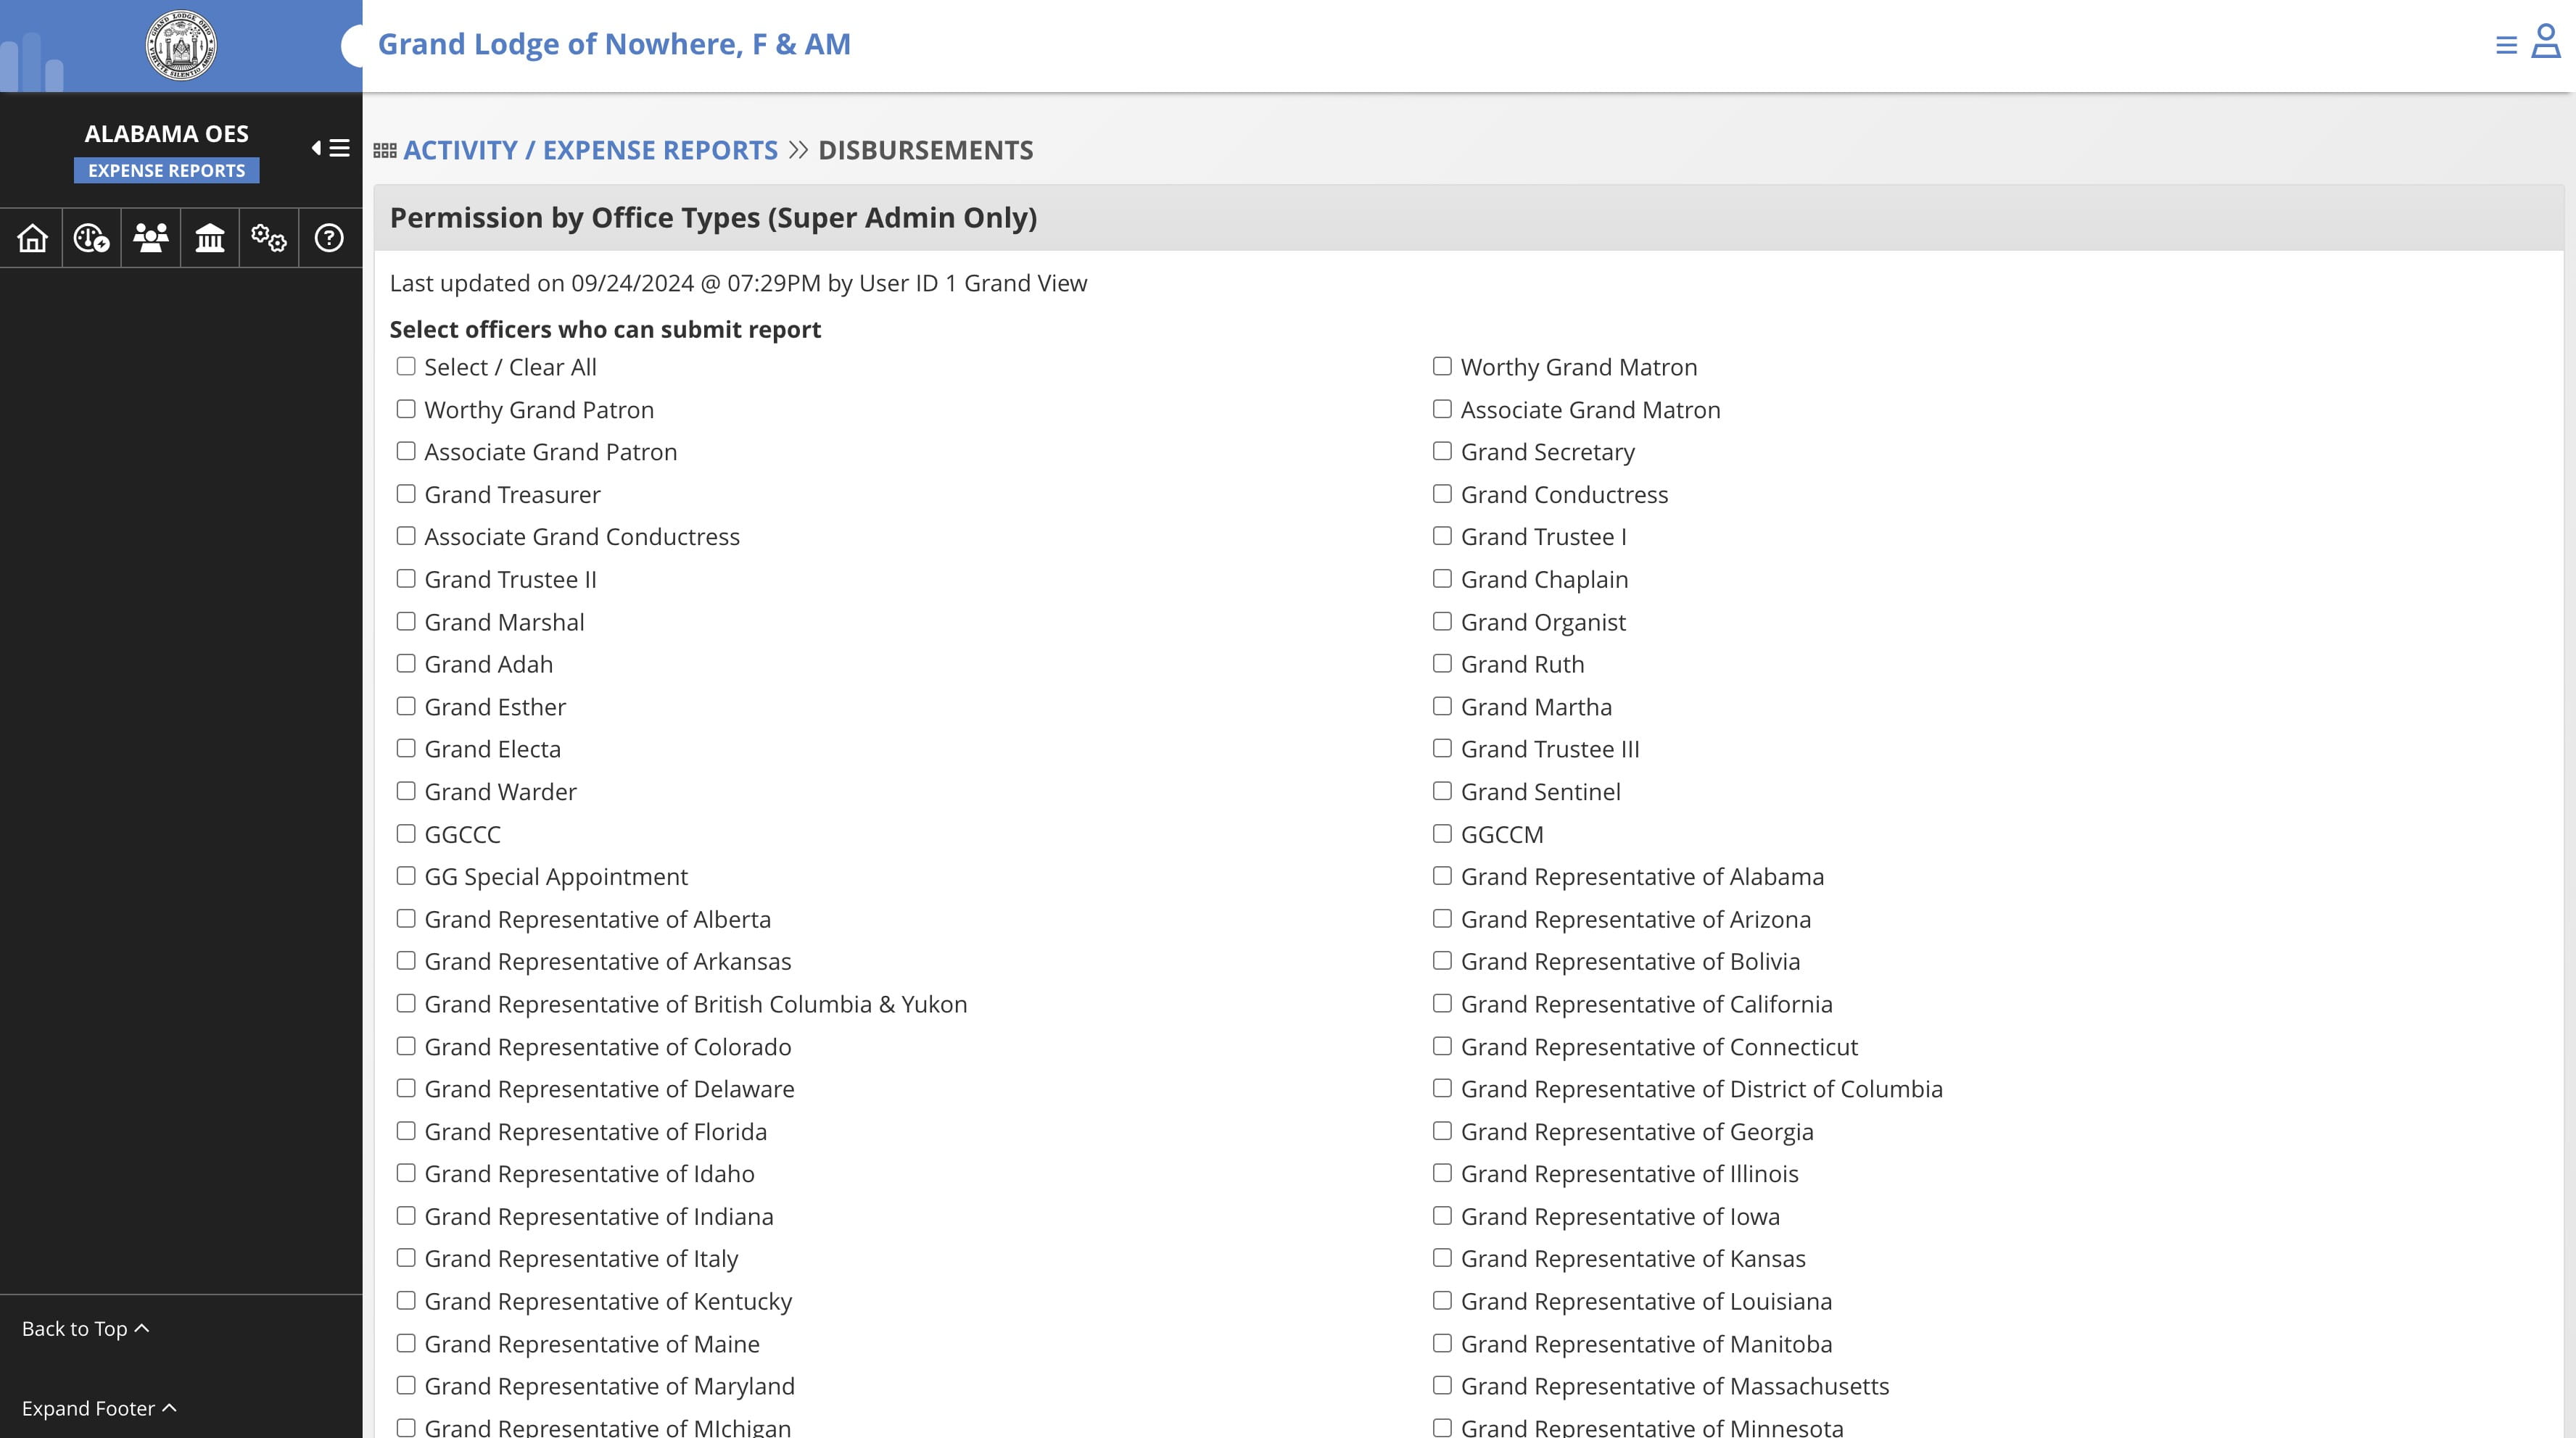Tick Grand Representative of Louisiana
The image size is (2576, 1438).
[x=1442, y=1301]
